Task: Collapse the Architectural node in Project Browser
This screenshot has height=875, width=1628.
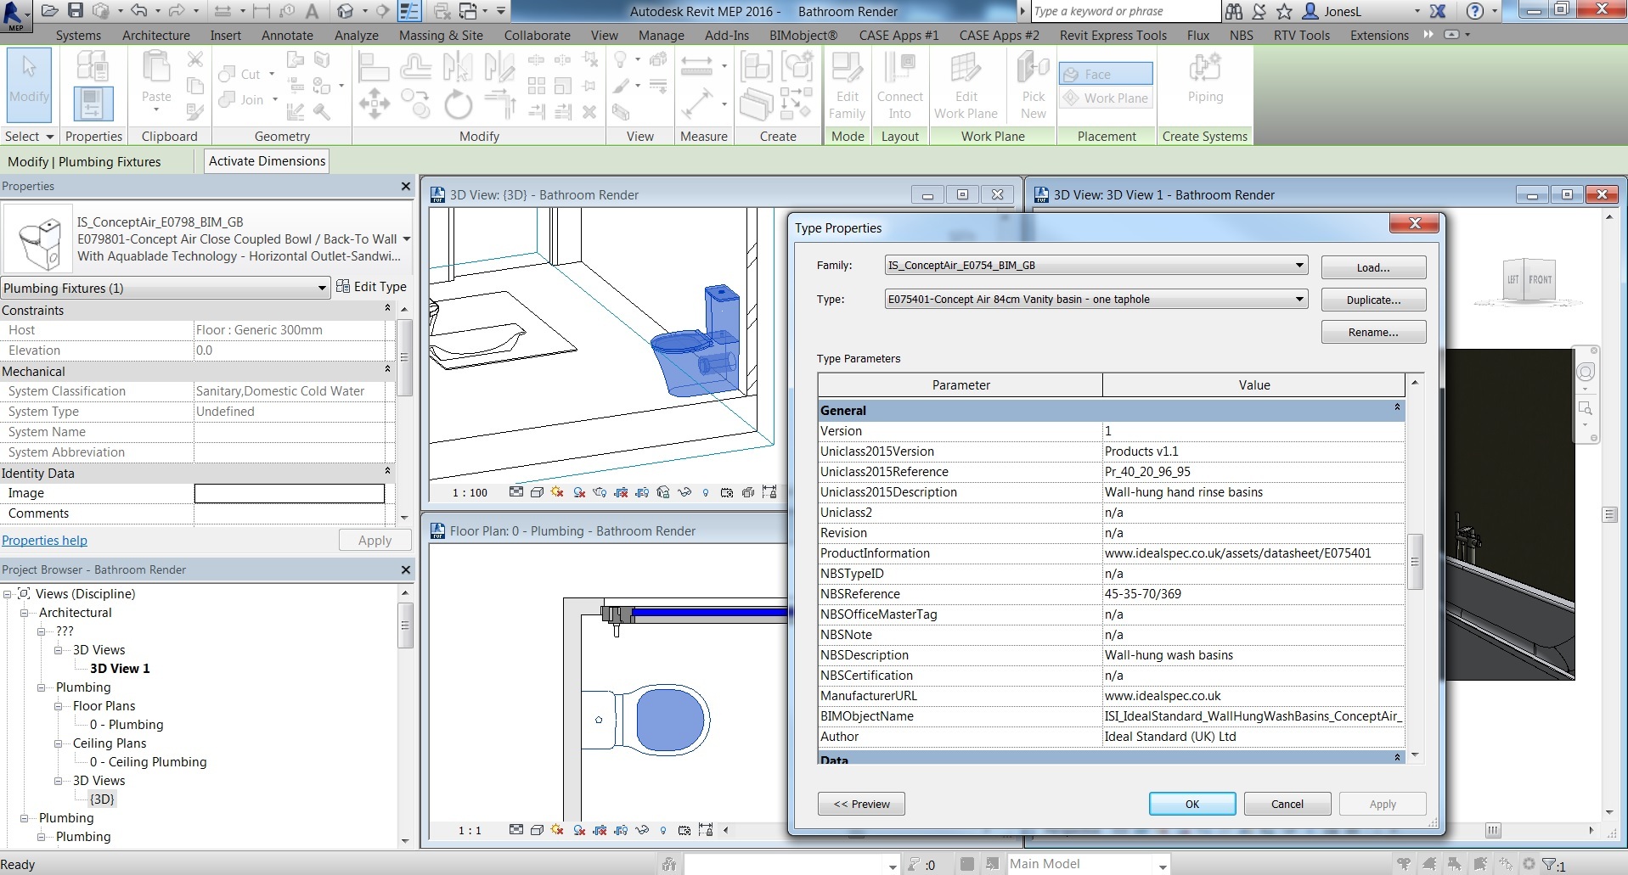Action: tap(24, 613)
